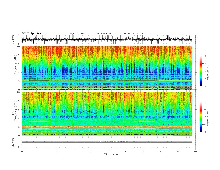220x170 pixels.
Task: Click time axis tick label "3"
Action: click(x=74, y=151)
